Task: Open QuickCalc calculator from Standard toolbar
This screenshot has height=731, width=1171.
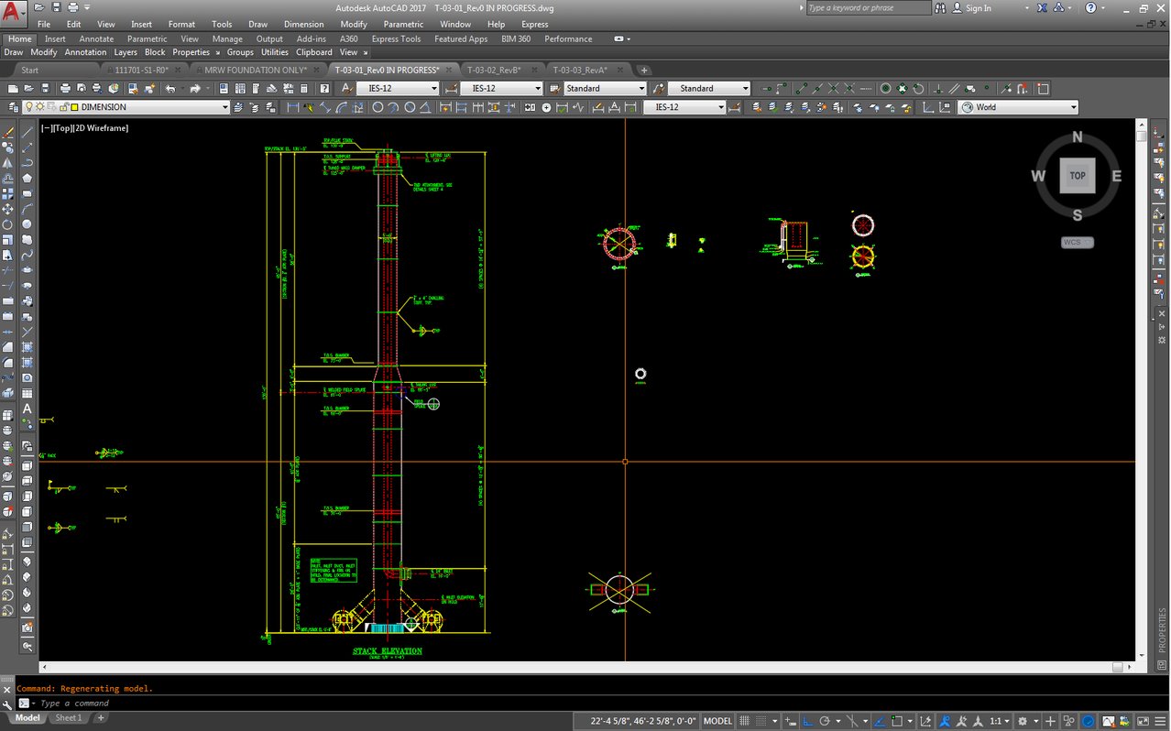Action: point(303,89)
